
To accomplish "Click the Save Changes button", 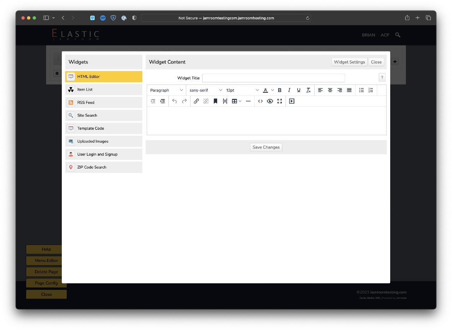I will [266, 147].
